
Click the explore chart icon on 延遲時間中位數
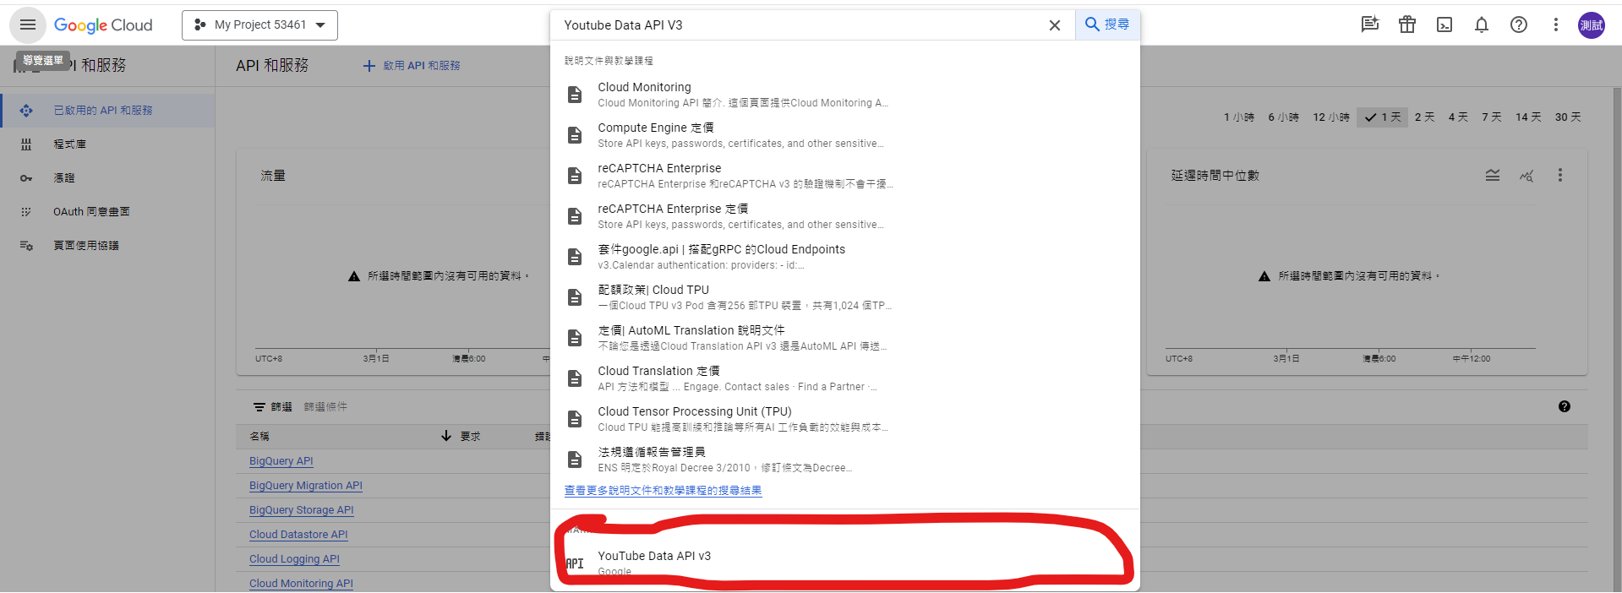point(1526,176)
